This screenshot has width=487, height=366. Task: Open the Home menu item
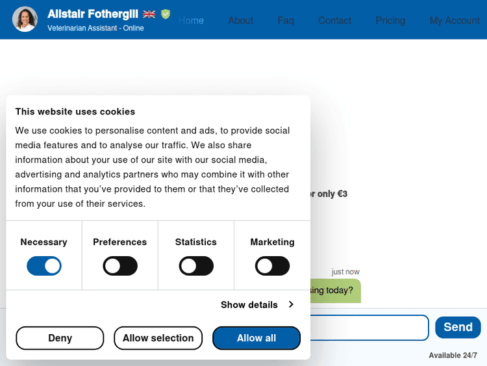point(191,20)
